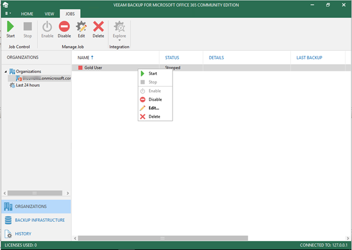352x250 pixels.
Task: Click the grey Stop icon in ribbon
Action: [28, 26]
